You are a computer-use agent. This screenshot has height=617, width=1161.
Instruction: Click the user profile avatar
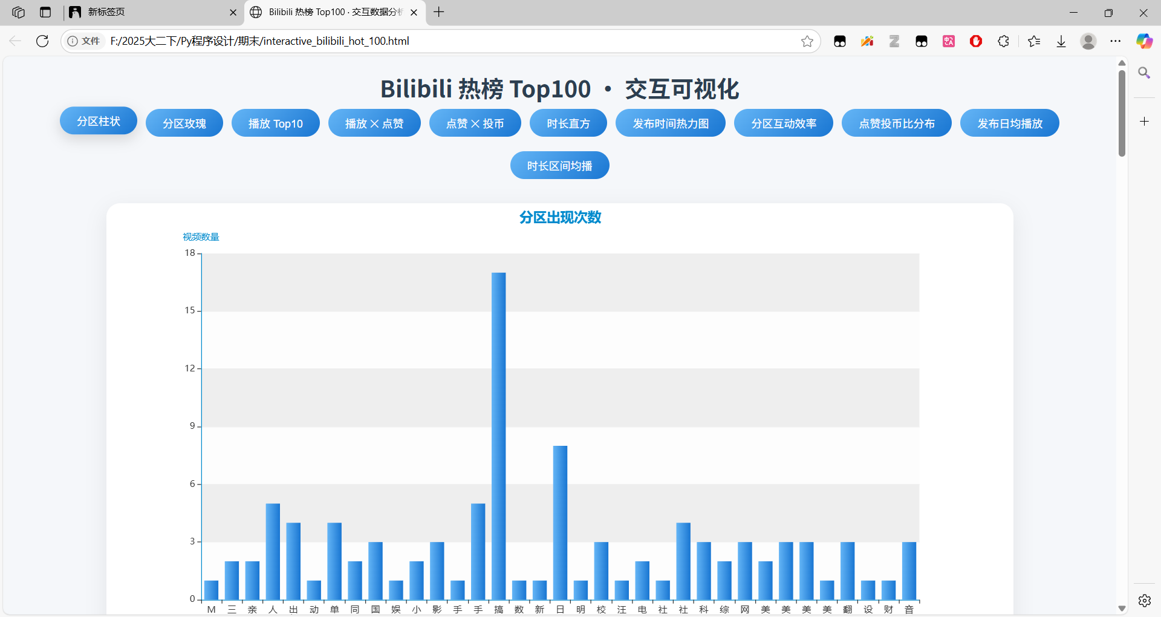point(1088,41)
